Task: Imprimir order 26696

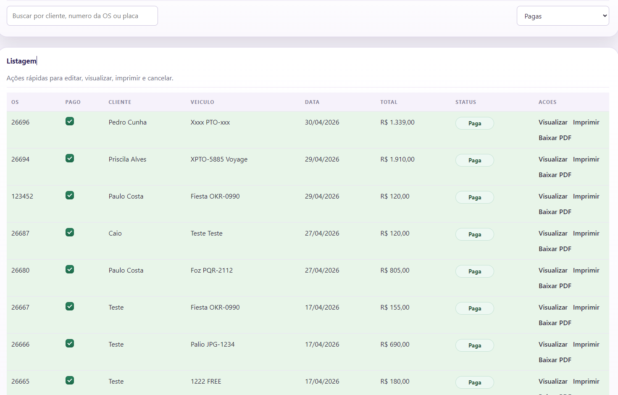Action: pyautogui.click(x=586, y=122)
